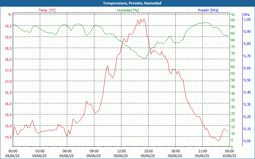Screen dimensions: 255x159
Task: Click the '20' humidity axis value
Action: click(233, 120)
